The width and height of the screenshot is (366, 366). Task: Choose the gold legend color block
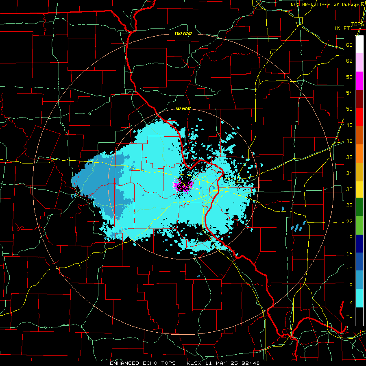tap(359, 172)
